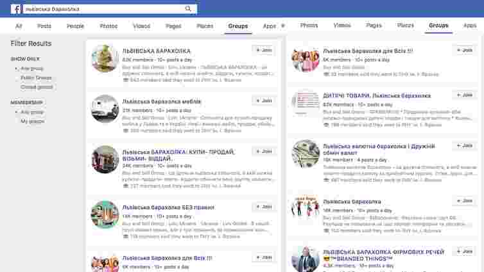Image resolution: width=484 pixels, height=272 pixels.
Task: Select Any group under Show Only
Action: point(32,68)
